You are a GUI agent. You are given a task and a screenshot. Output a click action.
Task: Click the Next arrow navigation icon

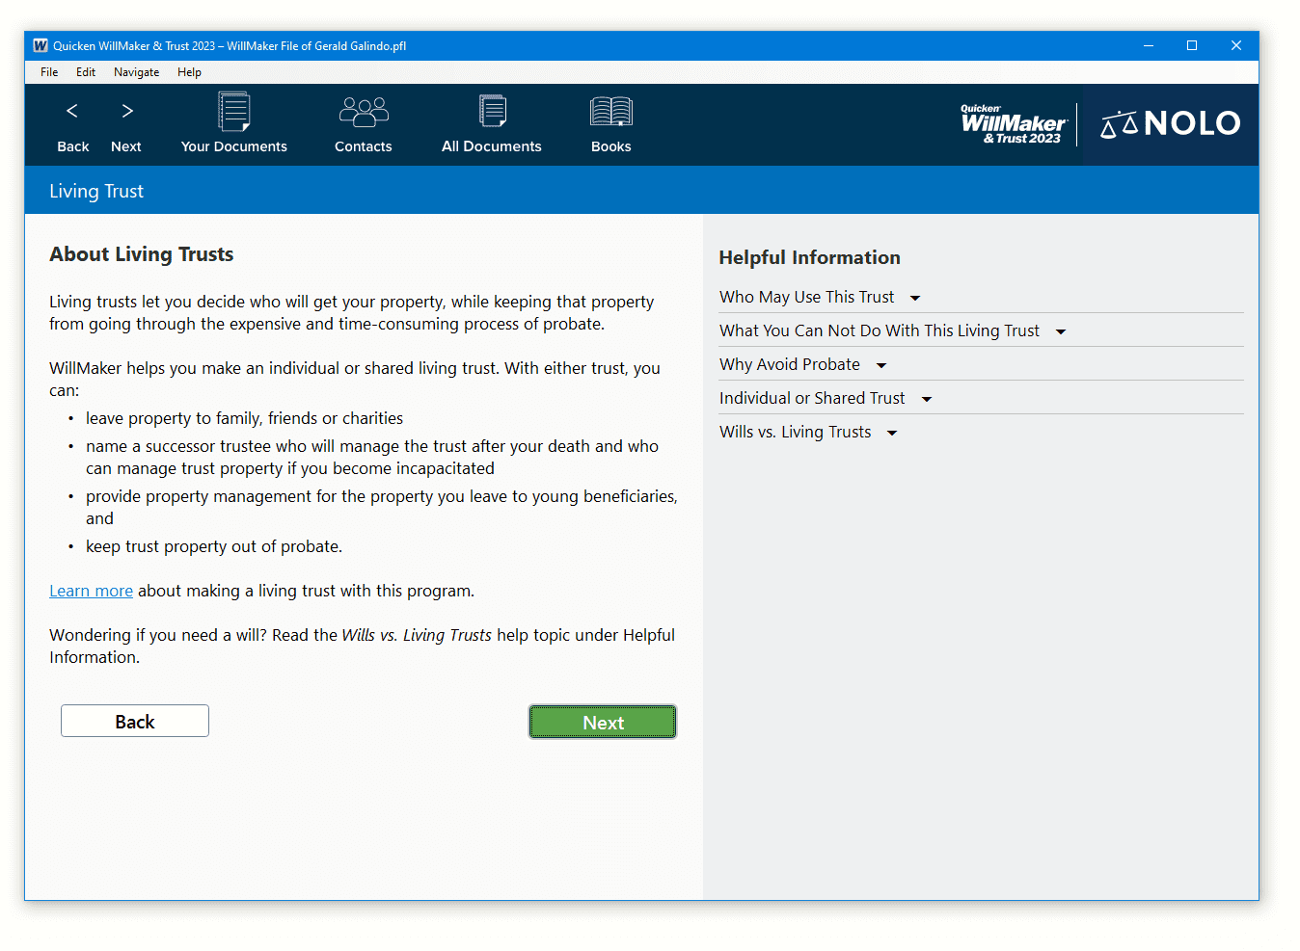coord(126,111)
